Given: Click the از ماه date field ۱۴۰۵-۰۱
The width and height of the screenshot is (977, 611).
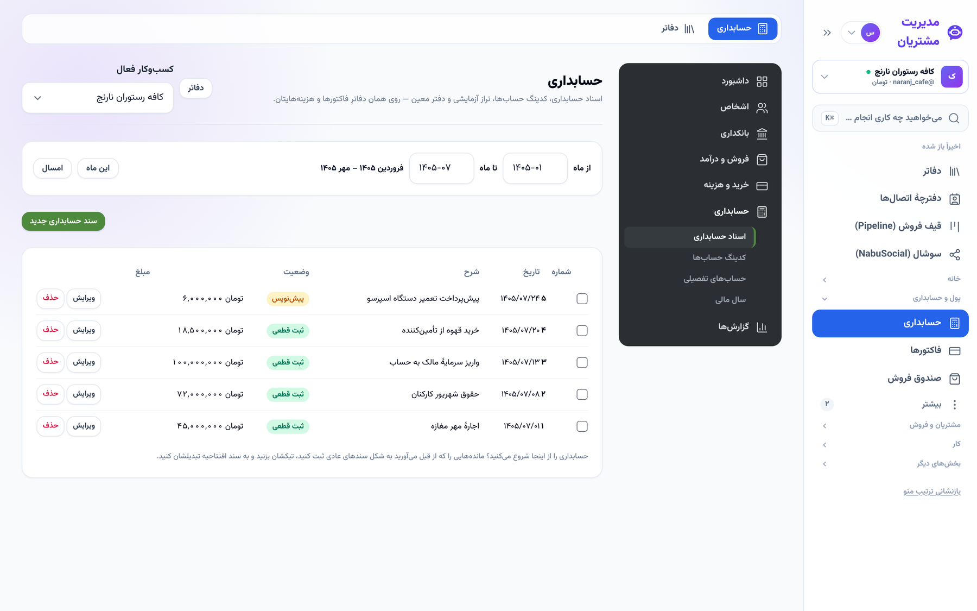Looking at the screenshot, I should pyautogui.click(x=535, y=168).
